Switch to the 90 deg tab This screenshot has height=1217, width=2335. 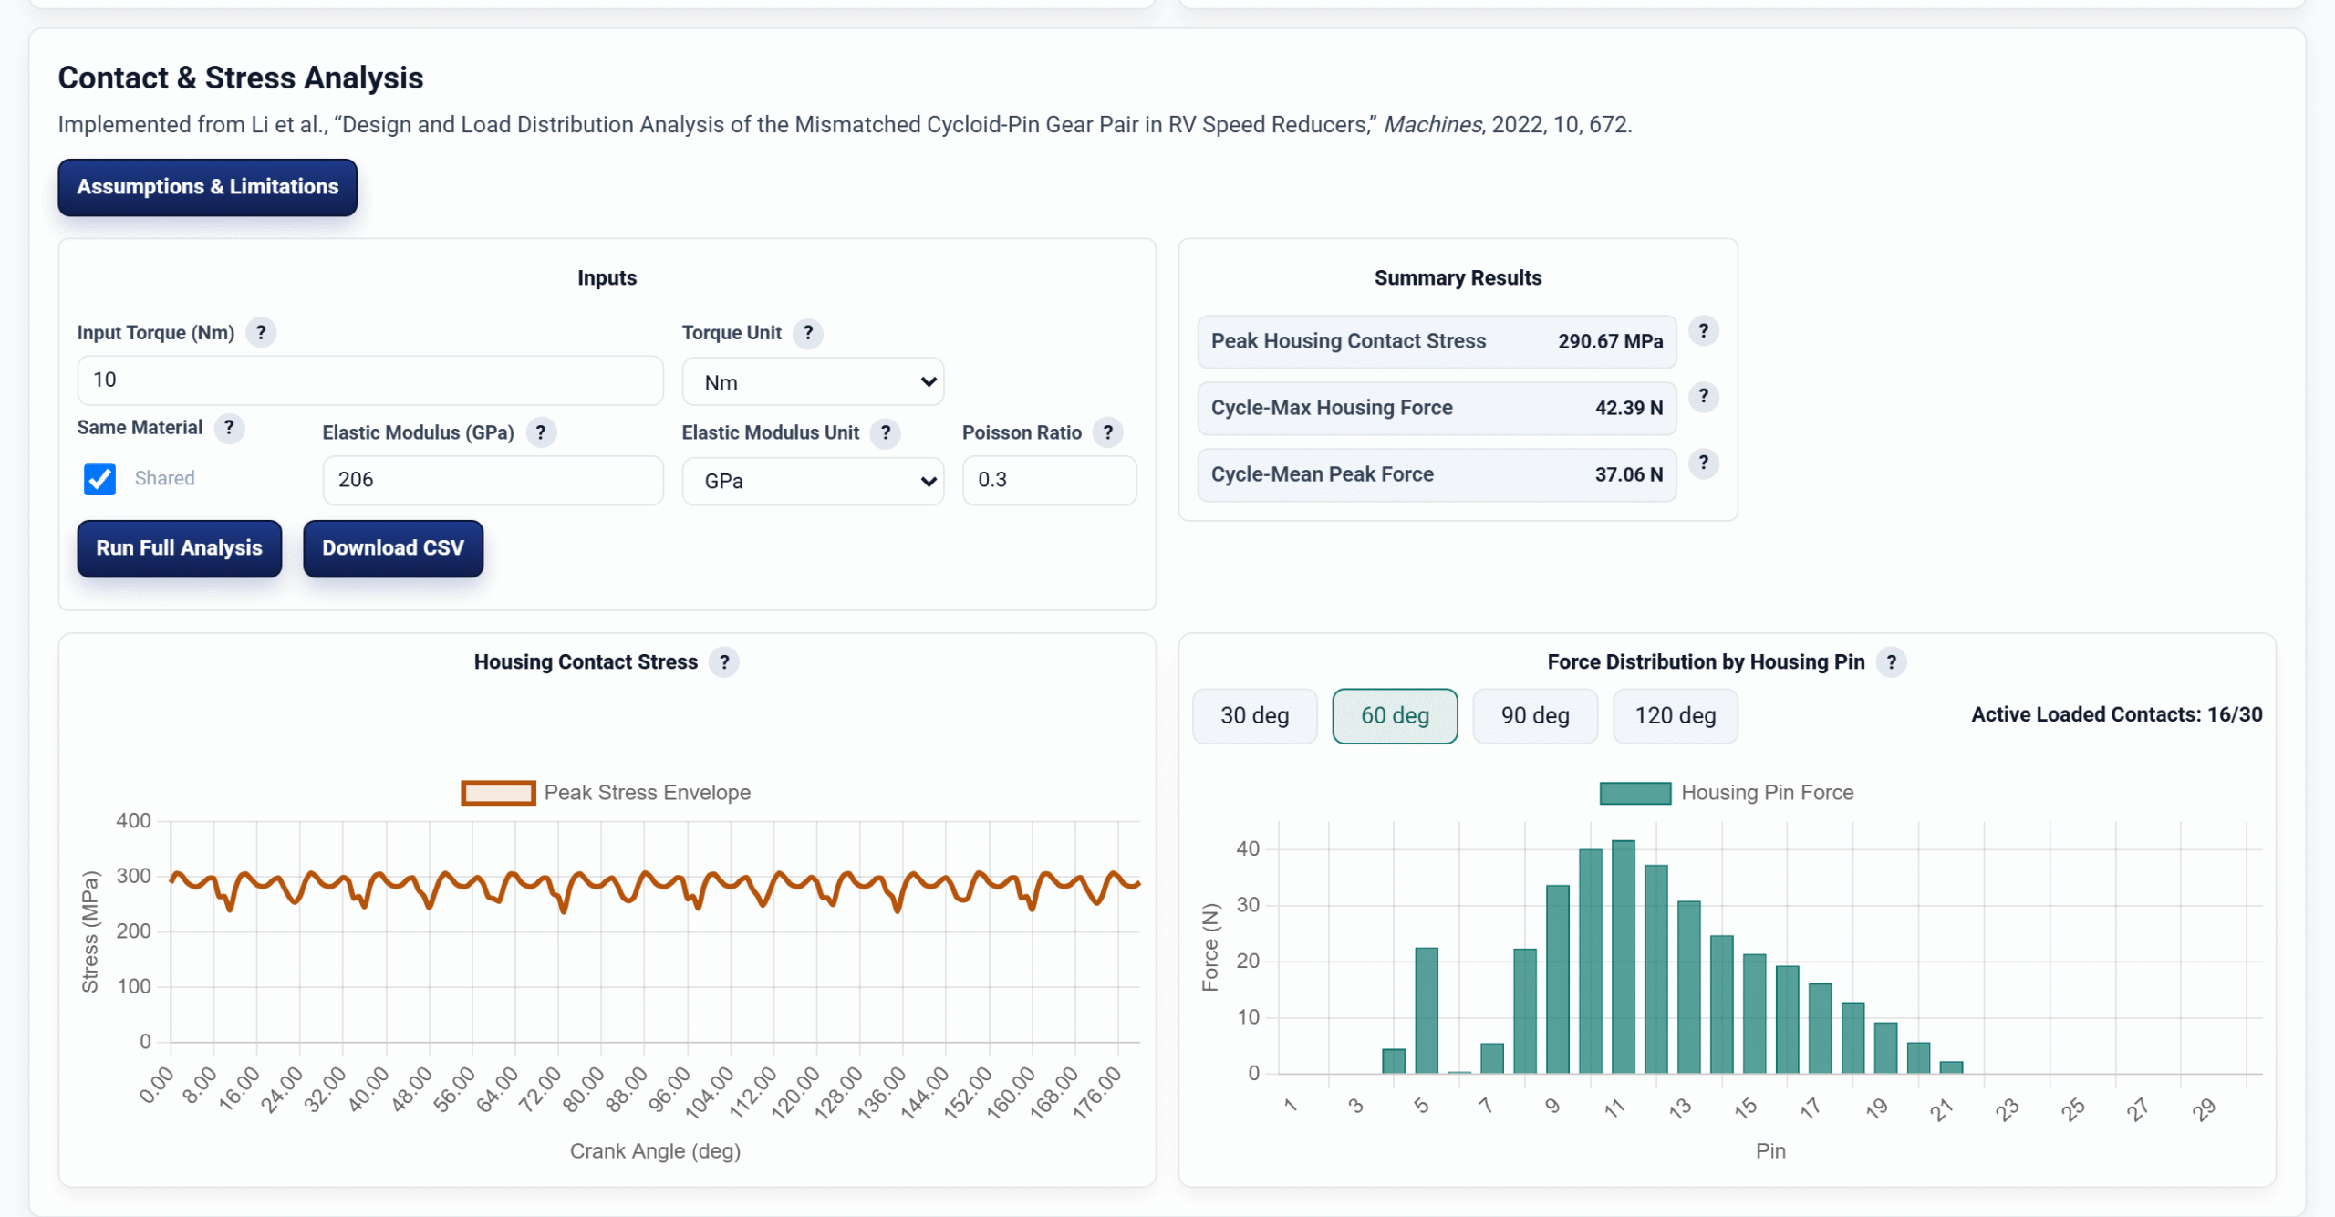tap(1535, 716)
